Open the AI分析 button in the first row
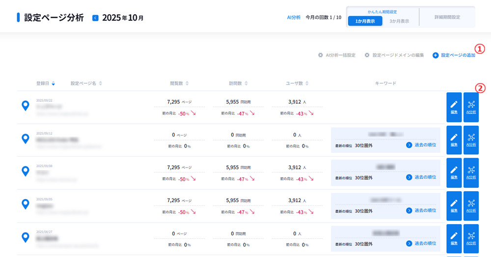 pos(471,107)
